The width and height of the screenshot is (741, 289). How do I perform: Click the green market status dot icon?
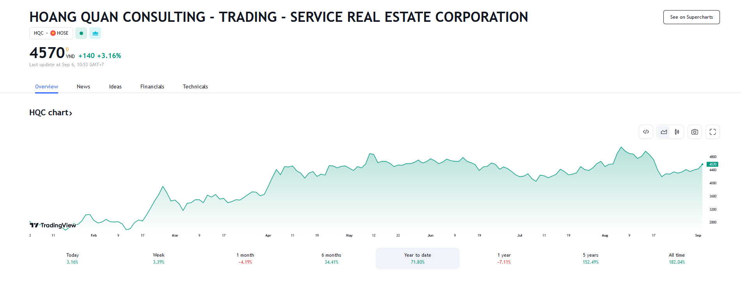81,33
